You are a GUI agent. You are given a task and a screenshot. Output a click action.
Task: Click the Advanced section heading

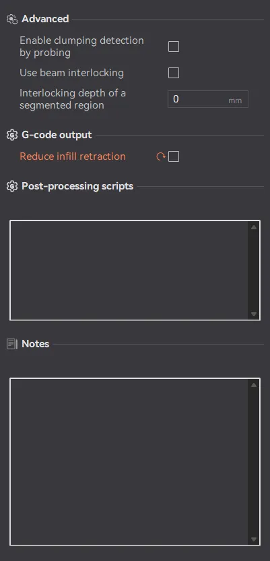click(45, 19)
